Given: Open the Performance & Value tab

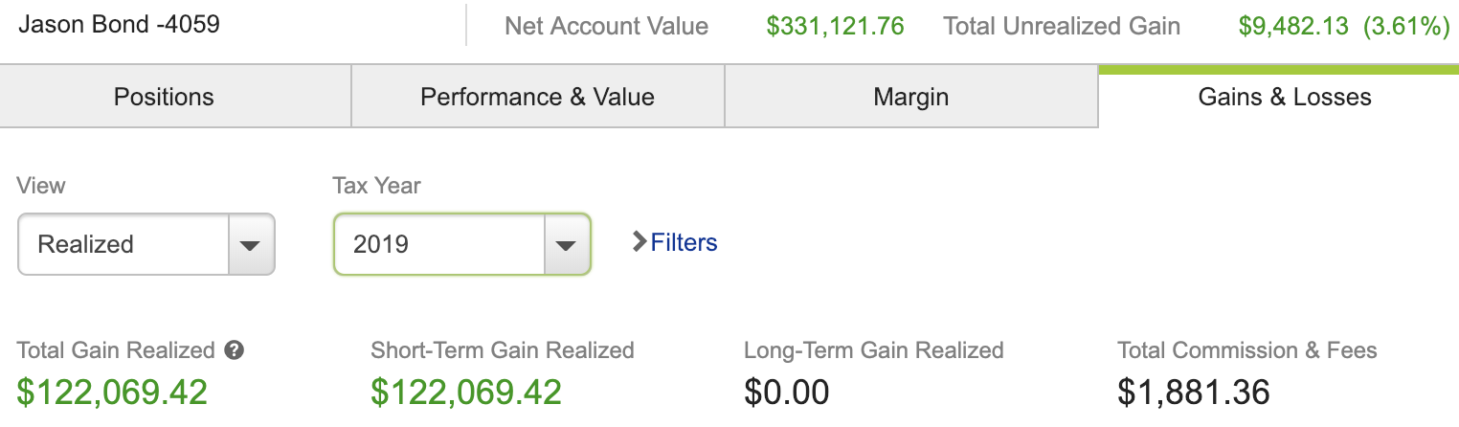Looking at the screenshot, I should tap(537, 97).
